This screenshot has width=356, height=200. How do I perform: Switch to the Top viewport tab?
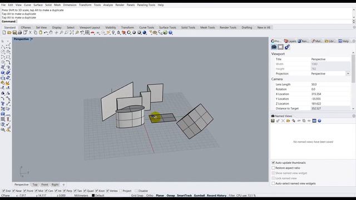pos(34,184)
